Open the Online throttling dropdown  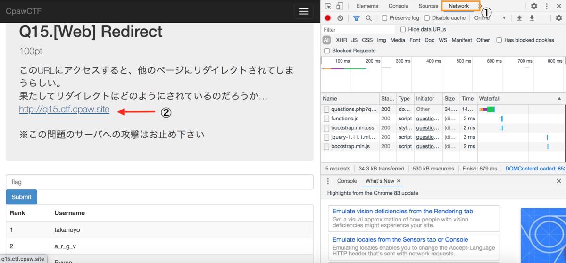(x=491, y=18)
